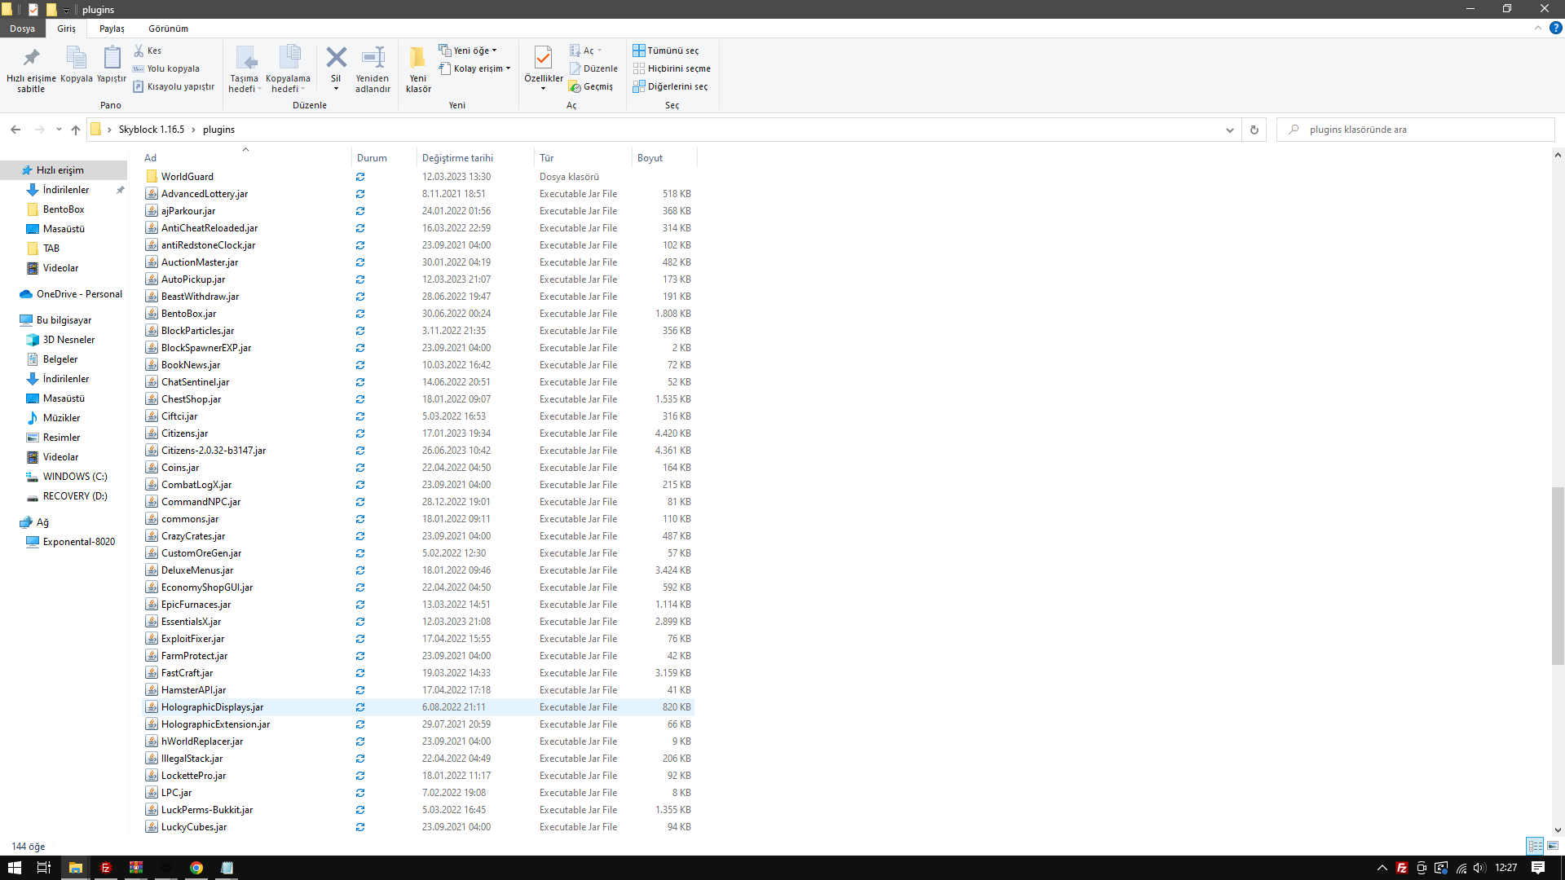
Task: Sort by Değiştirme tarihi column
Action: (474, 158)
